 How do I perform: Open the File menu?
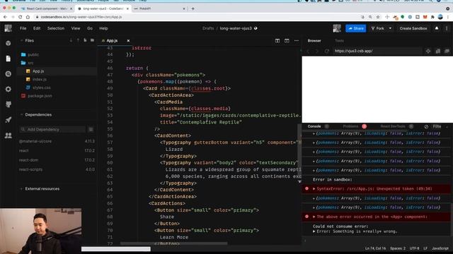click(x=23, y=28)
